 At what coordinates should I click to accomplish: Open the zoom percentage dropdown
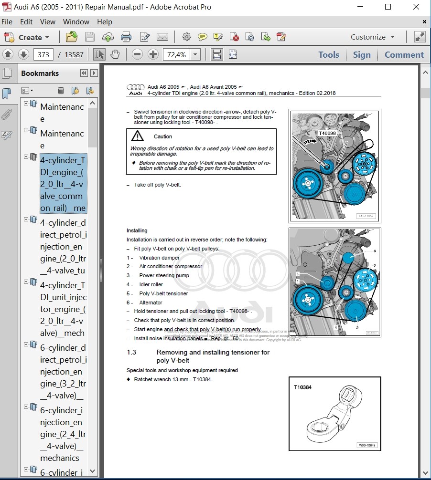[195, 55]
